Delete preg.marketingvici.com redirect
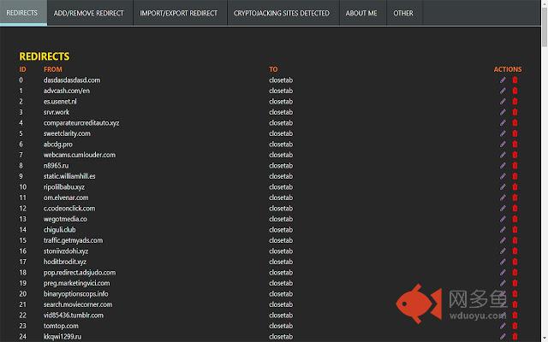Screen dimensions: 548x342 (x=515, y=283)
